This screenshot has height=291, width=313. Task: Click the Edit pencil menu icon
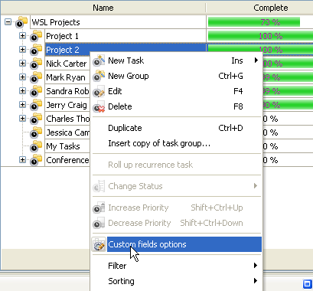click(99, 91)
